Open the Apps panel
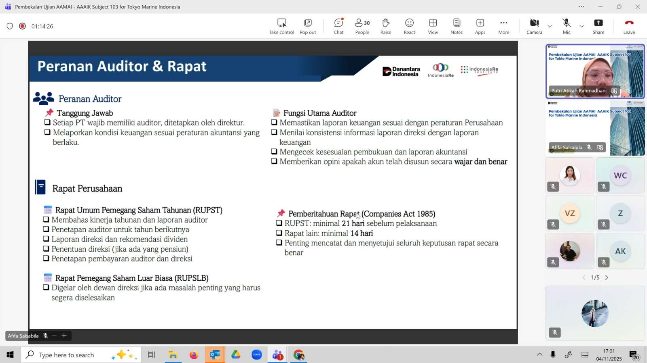 pyautogui.click(x=480, y=26)
